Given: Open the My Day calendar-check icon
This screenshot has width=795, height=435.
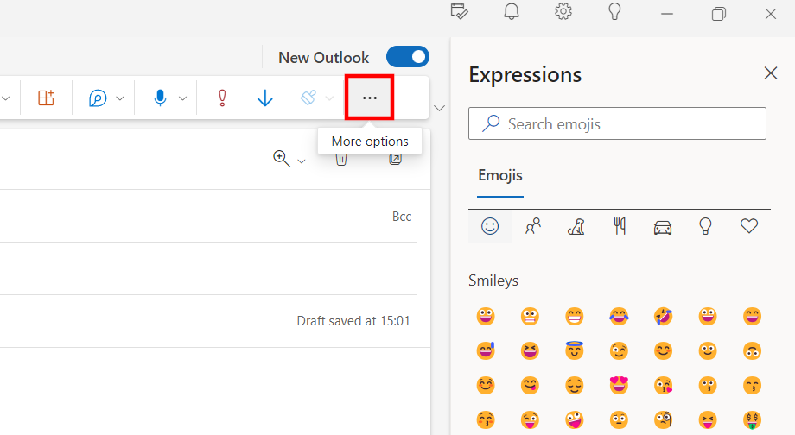Looking at the screenshot, I should [460, 11].
